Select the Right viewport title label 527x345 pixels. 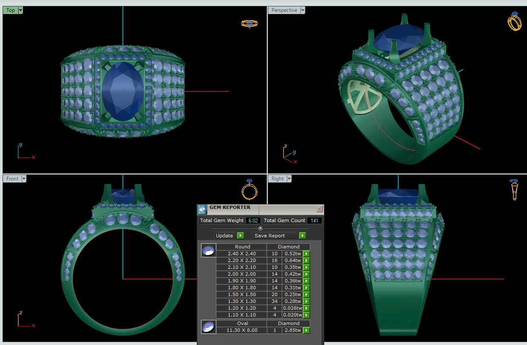pyautogui.click(x=278, y=179)
